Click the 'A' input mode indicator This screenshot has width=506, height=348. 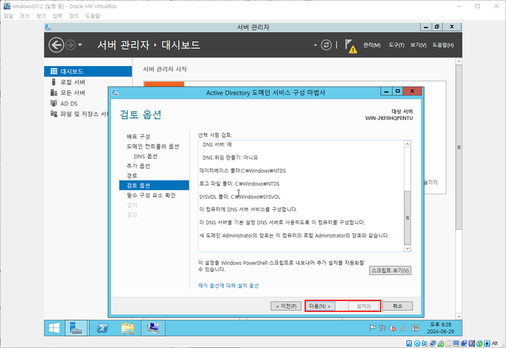[x=403, y=328]
